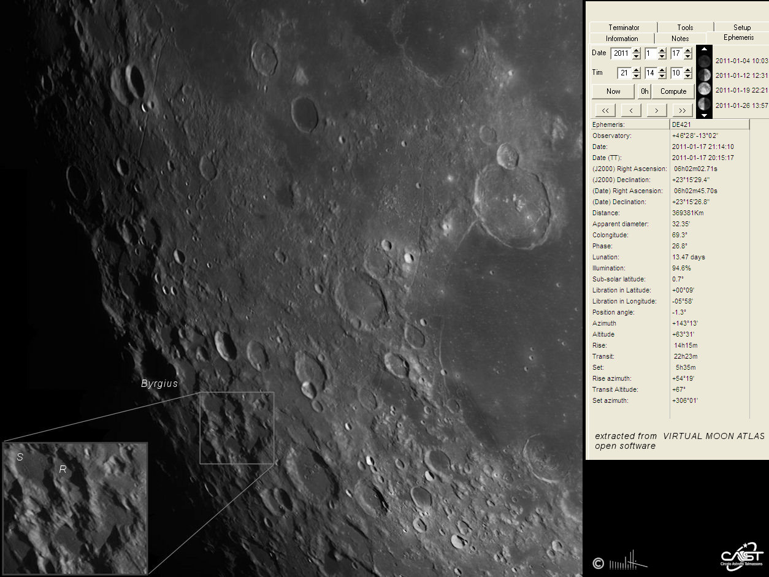Select the Libration in Longitude row label
The height and width of the screenshot is (577, 769).
624,301
